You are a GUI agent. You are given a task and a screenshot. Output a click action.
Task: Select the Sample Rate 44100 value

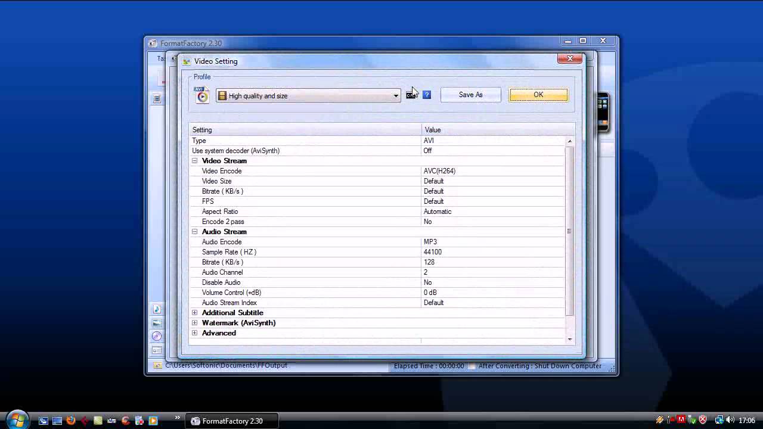(493, 252)
